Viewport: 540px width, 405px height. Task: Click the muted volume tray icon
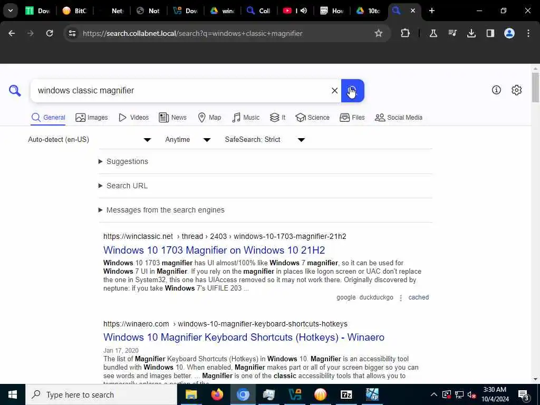click(472, 394)
